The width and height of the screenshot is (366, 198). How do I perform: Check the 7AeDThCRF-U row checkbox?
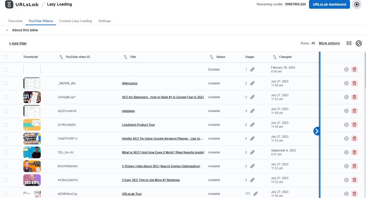click(6, 139)
